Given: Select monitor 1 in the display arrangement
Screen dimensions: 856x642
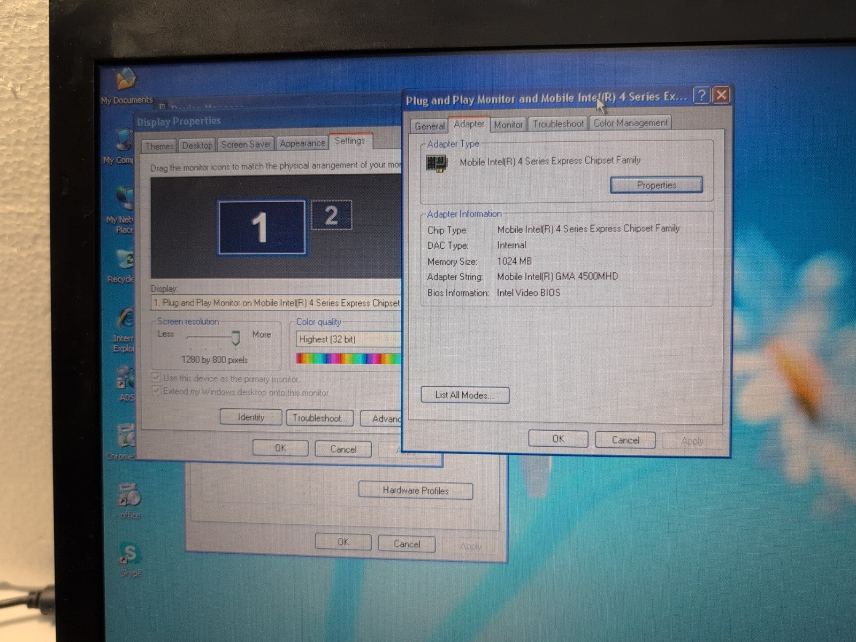Looking at the screenshot, I should (261, 227).
